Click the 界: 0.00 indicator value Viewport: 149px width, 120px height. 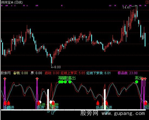(x=36, y=73)
